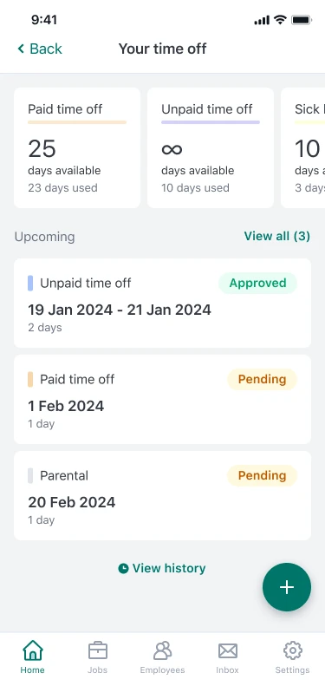This screenshot has height=686, width=325.
Task: Click the clock icon beside View history
Action: (x=123, y=568)
